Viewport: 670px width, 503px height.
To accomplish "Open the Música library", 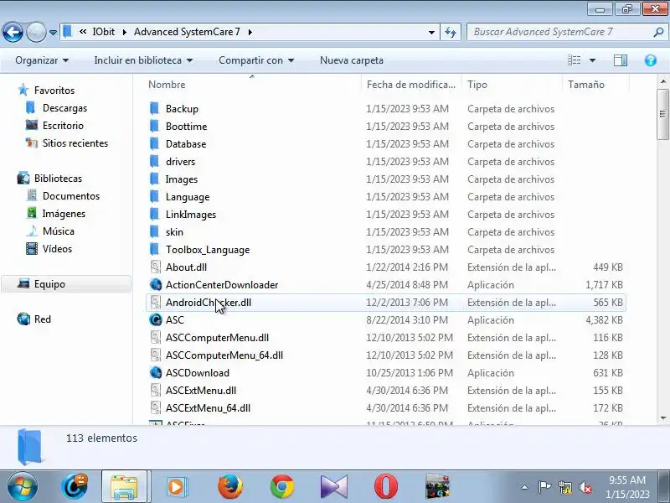I will 58,231.
